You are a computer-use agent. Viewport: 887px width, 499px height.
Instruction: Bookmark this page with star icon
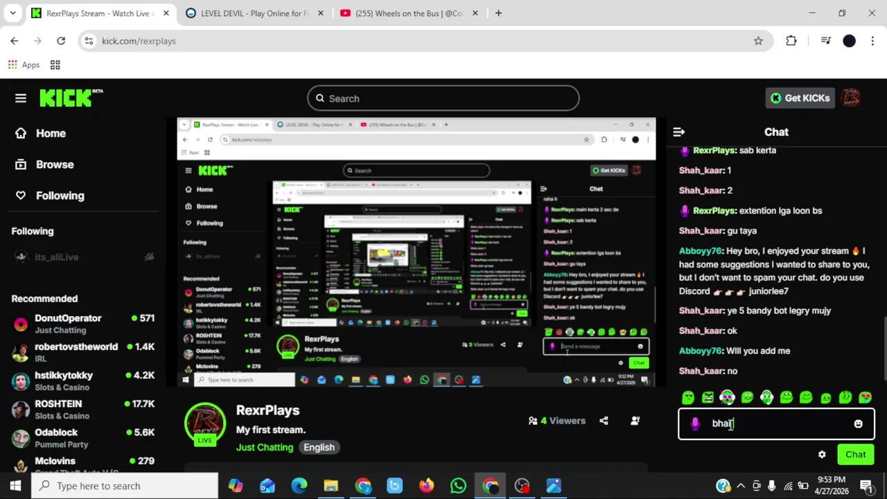pyautogui.click(x=758, y=41)
